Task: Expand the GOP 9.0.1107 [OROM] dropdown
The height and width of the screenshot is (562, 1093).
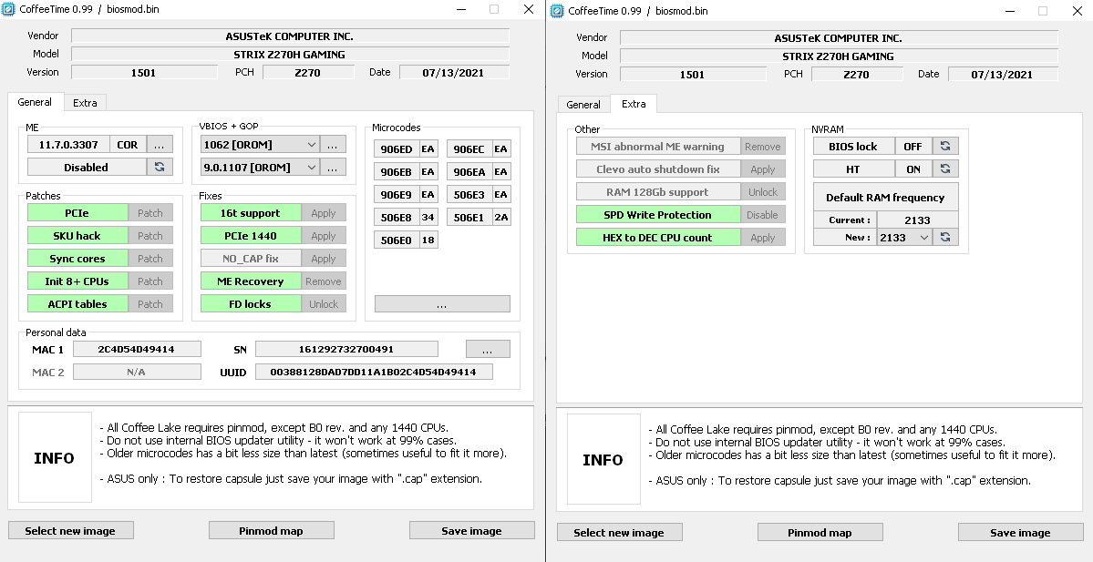Action: tap(311, 167)
